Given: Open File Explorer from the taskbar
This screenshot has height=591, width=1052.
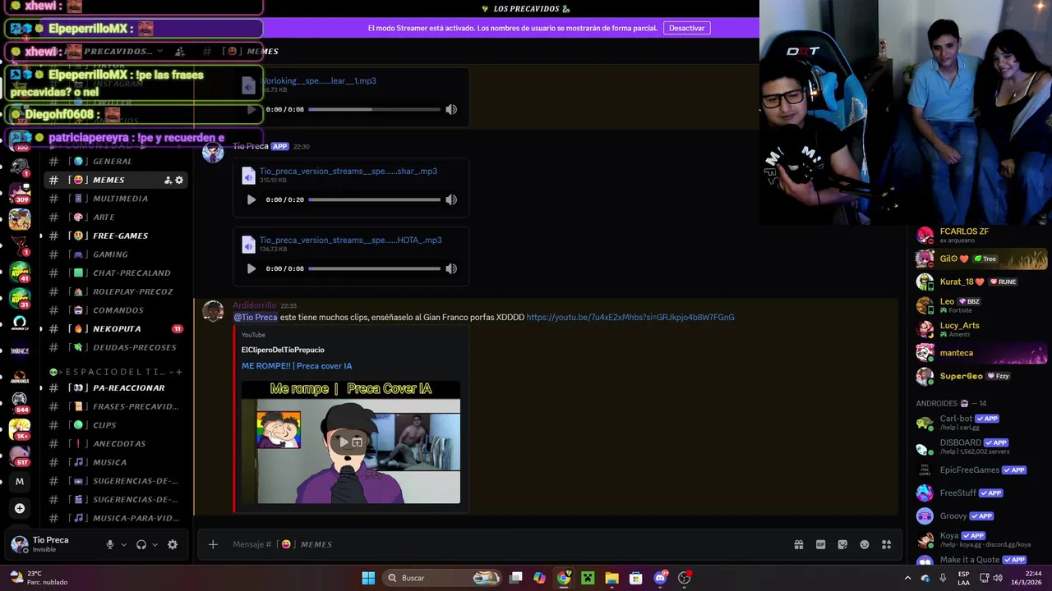Looking at the screenshot, I should tap(611, 578).
